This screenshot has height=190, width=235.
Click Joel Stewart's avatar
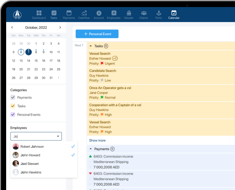coord(15,164)
